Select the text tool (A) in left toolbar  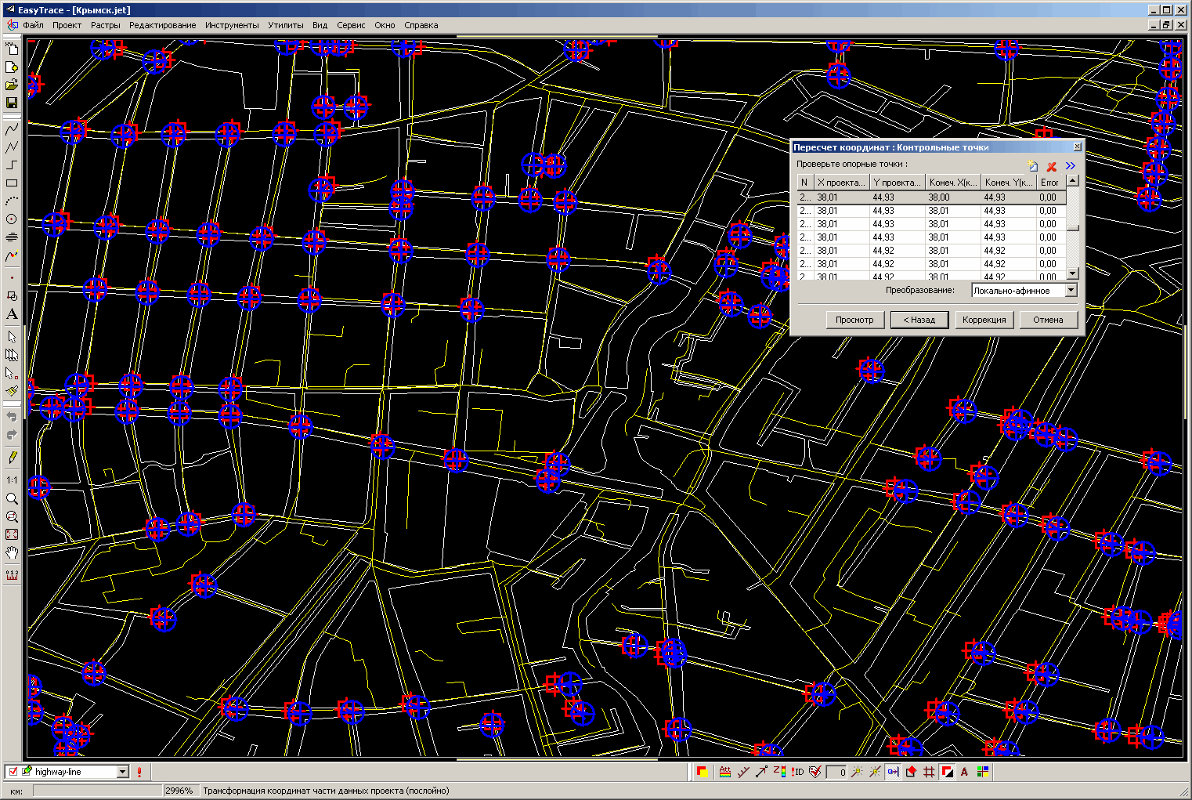point(12,314)
